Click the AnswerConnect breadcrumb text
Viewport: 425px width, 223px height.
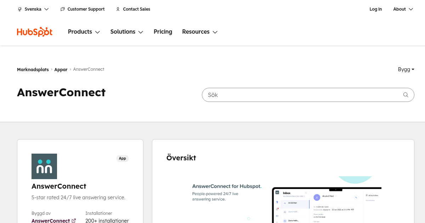tap(89, 69)
